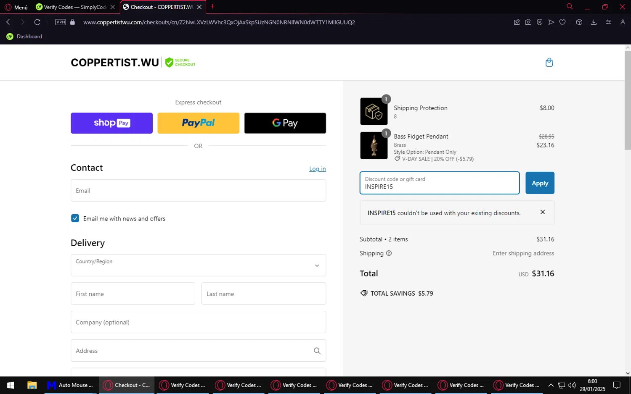Click the V-DAY SALE discount tag icon
Viewport: 631px width, 394px height.
pyautogui.click(x=397, y=159)
